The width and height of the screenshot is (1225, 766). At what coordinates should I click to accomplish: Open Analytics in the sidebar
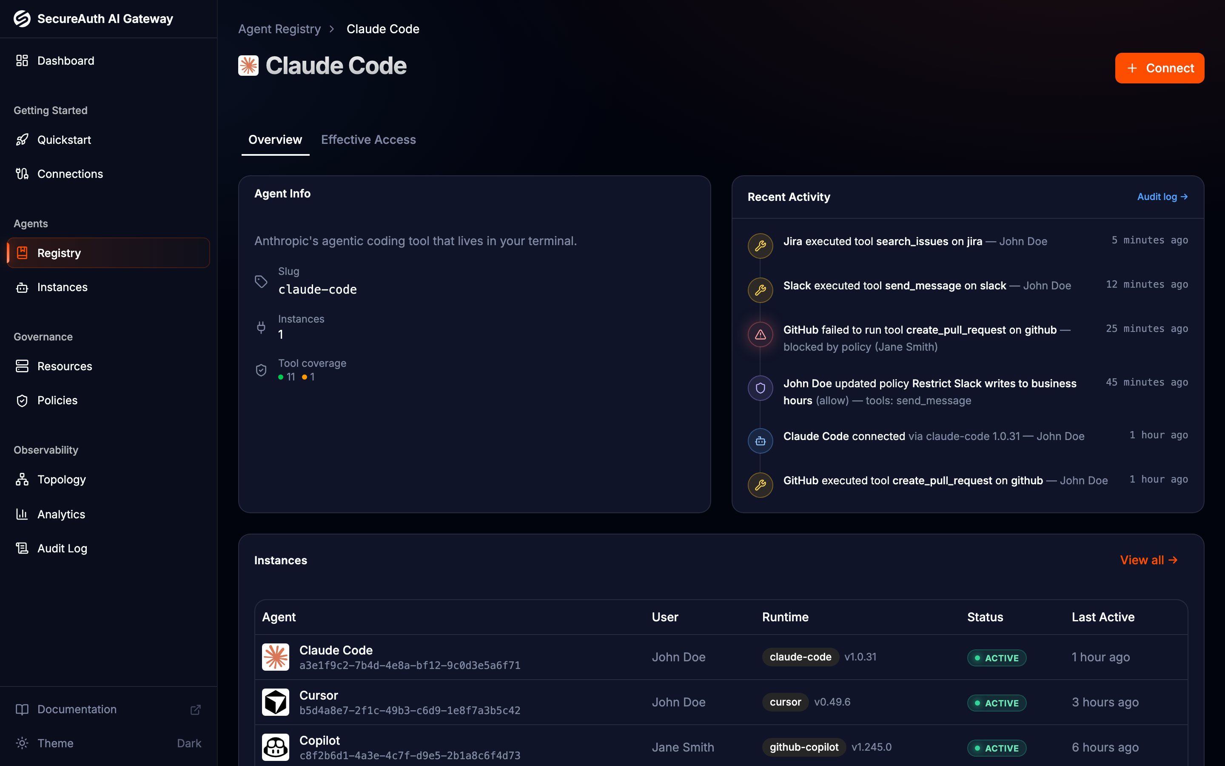[108, 514]
